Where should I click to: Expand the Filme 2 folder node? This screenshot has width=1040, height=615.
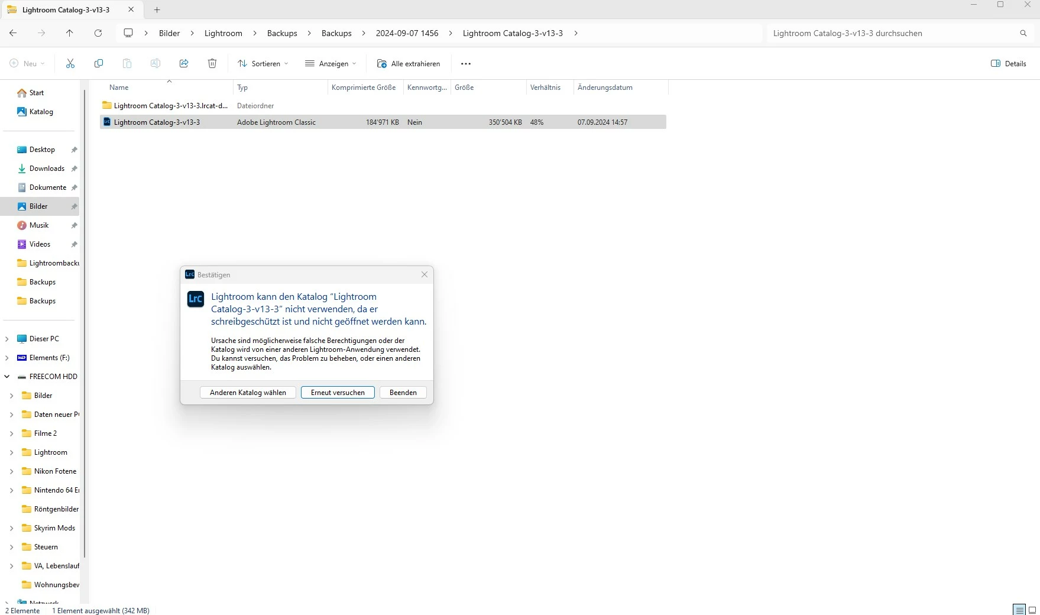tap(11, 433)
